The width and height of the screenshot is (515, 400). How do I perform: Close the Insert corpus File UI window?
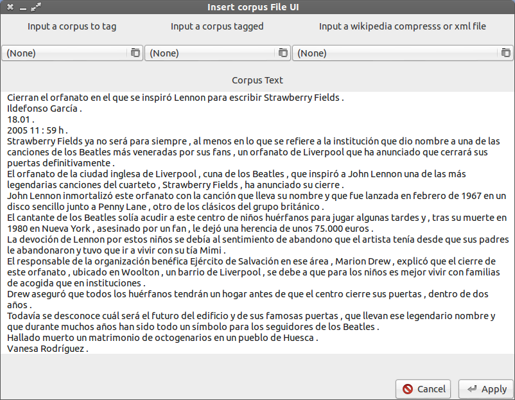click(x=10, y=8)
